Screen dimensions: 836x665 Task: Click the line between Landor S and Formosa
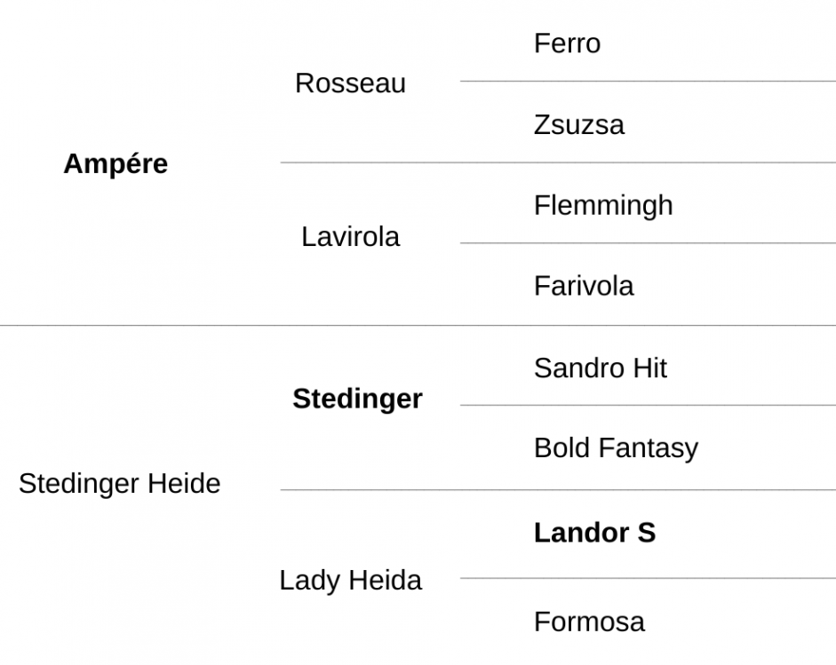648,578
